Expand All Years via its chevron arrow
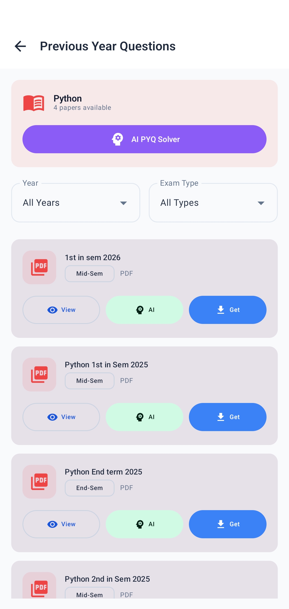Viewport: 289px width, 609px height. (123, 203)
